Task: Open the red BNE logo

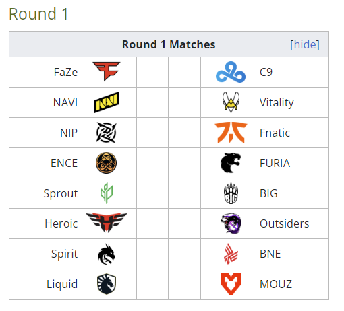Action: tap(231, 254)
